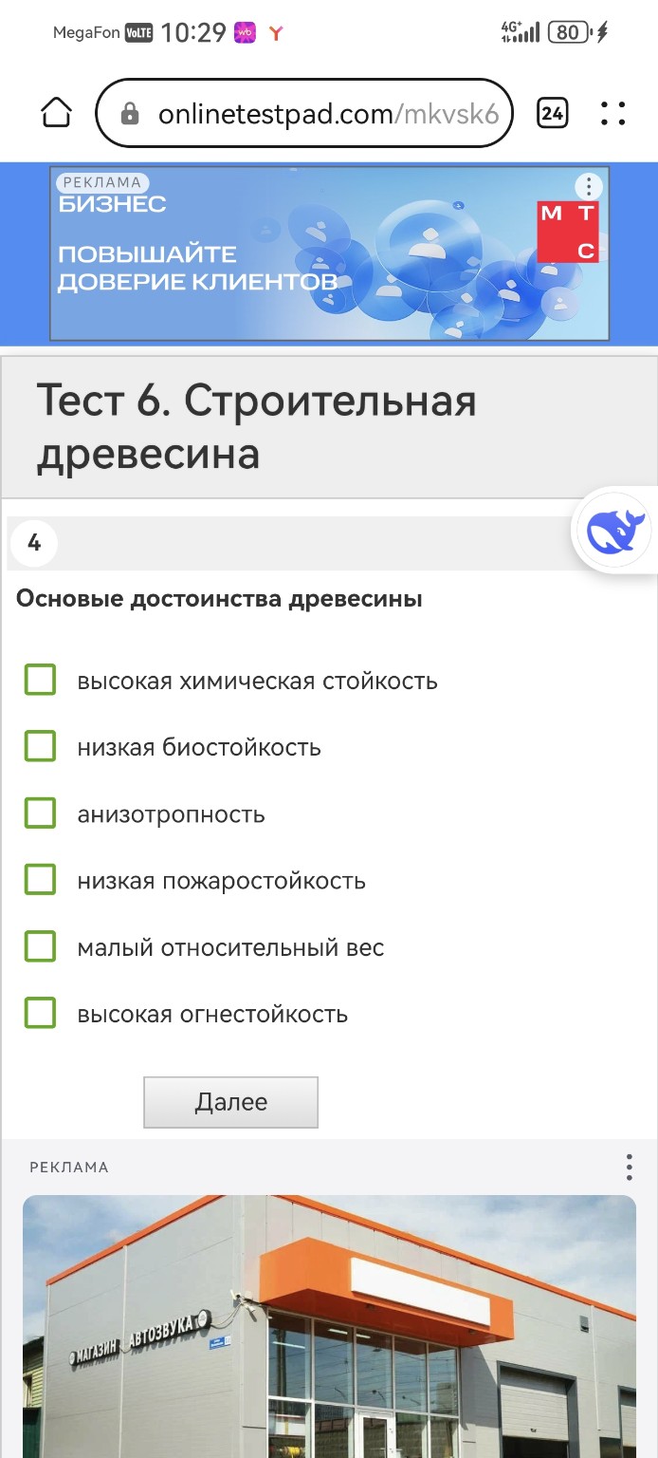Tap the home icon in the browser toolbar
This screenshot has height=1458, width=658.
click(x=57, y=112)
